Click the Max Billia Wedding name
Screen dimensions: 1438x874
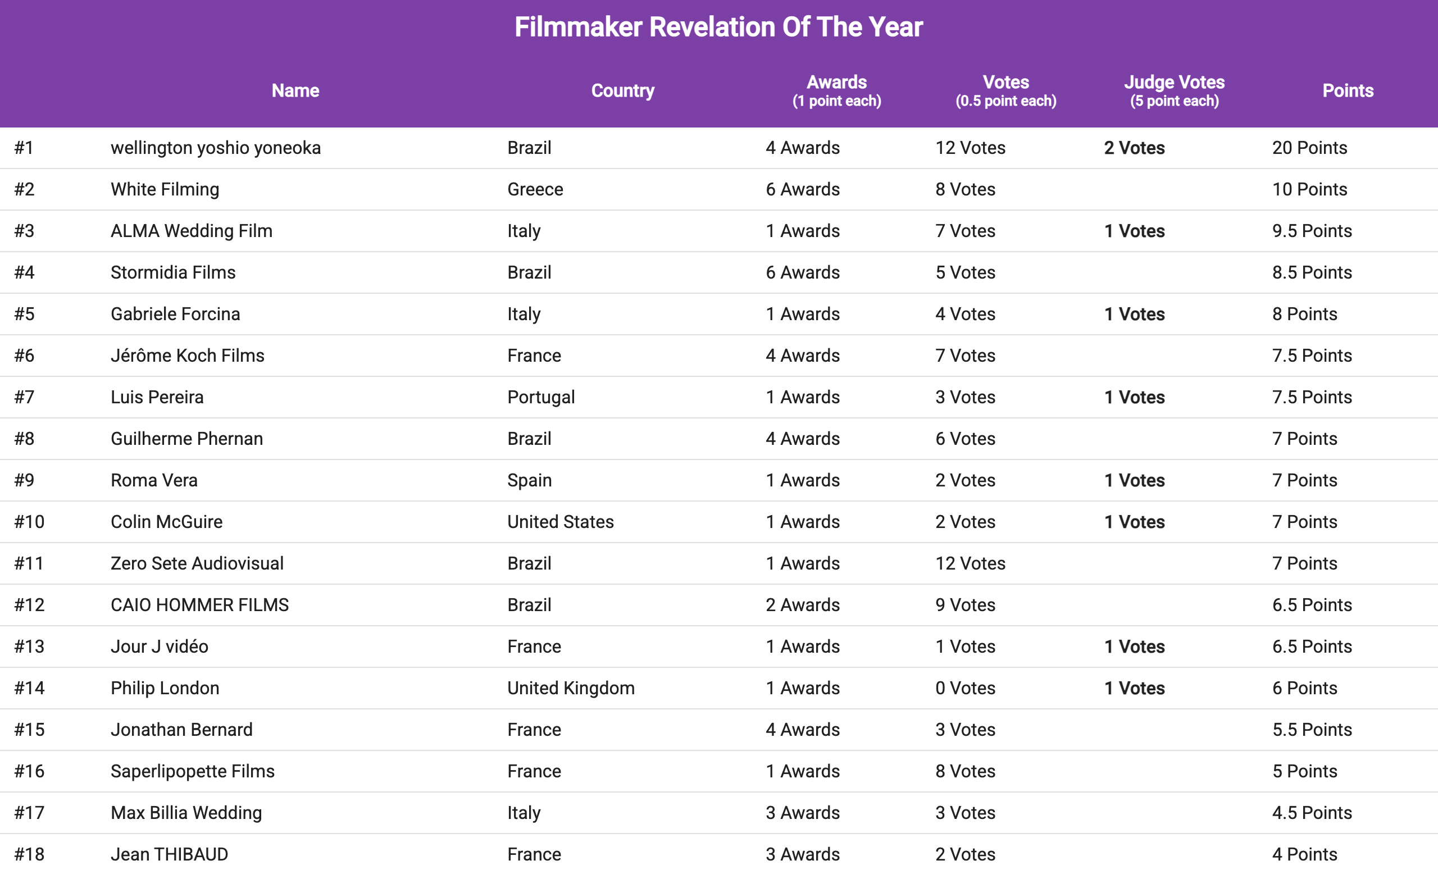click(x=186, y=812)
